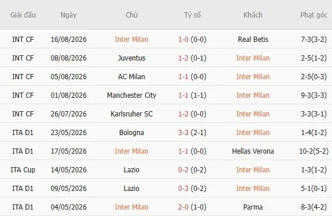This screenshot has height=216, width=332.
Task: Click the 3-3 score against Bologna
Action: [183, 133]
